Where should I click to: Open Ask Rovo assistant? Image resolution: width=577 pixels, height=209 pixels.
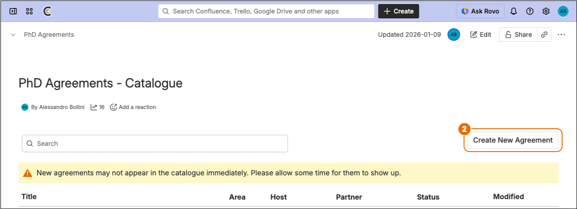[x=480, y=11]
